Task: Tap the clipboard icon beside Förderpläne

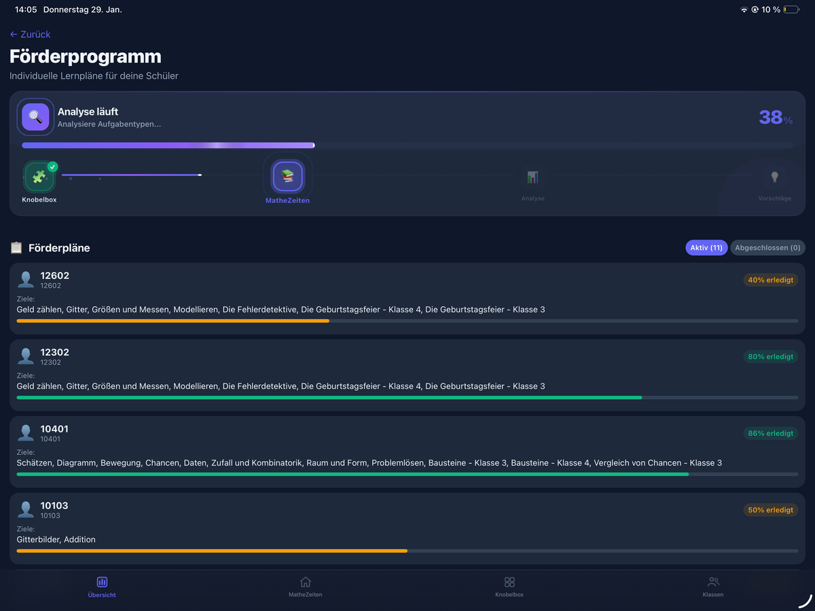Action: (16, 248)
